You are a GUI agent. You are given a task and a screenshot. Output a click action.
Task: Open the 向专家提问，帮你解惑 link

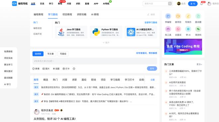pos(147,53)
